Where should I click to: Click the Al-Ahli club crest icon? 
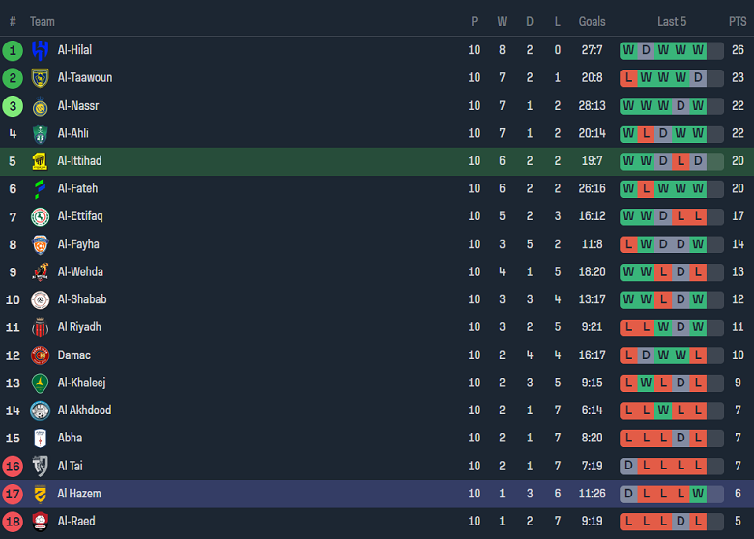coord(40,133)
